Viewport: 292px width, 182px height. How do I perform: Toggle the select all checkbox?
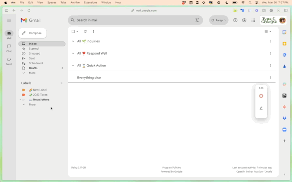coord(73,32)
